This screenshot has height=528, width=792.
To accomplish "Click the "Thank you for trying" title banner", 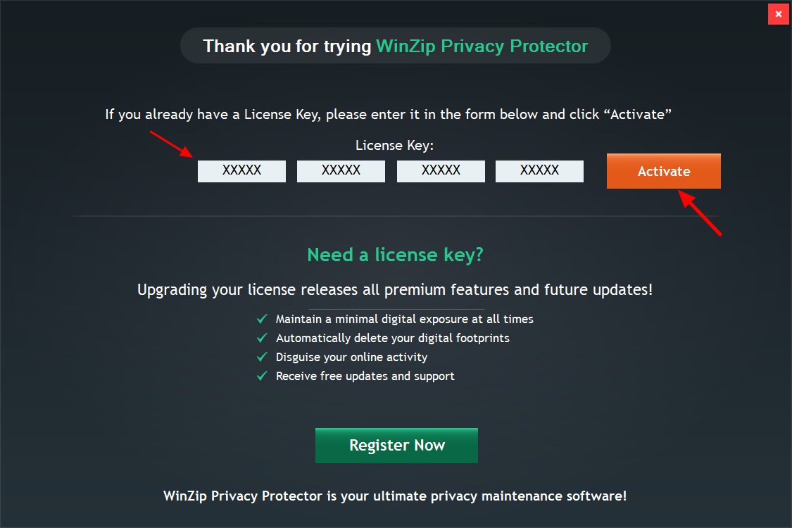I will pyautogui.click(x=395, y=46).
